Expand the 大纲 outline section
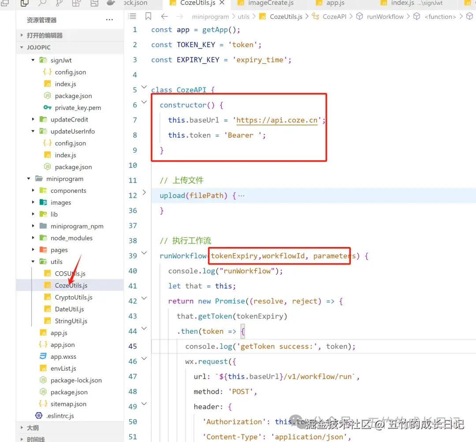This screenshot has height=442, width=476. (70, 428)
